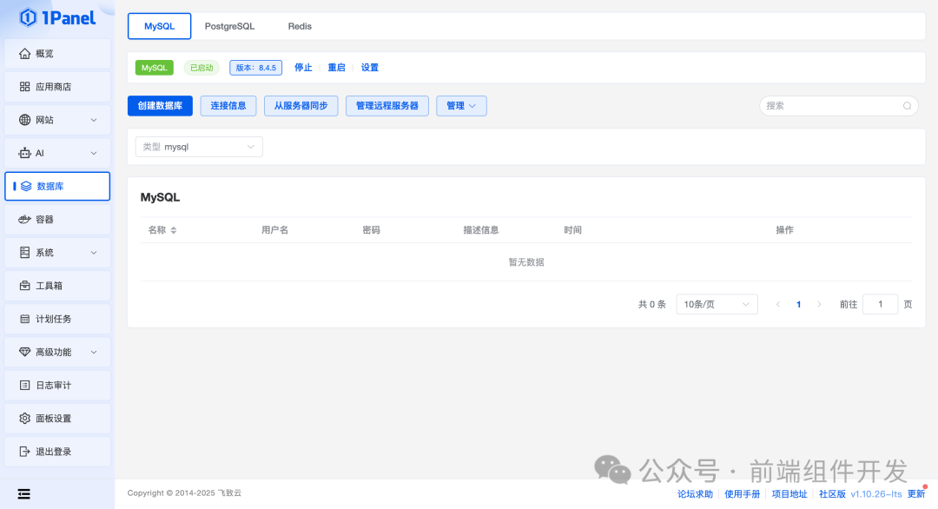Click the 密码 column header
The image size is (938, 509).
tap(372, 230)
